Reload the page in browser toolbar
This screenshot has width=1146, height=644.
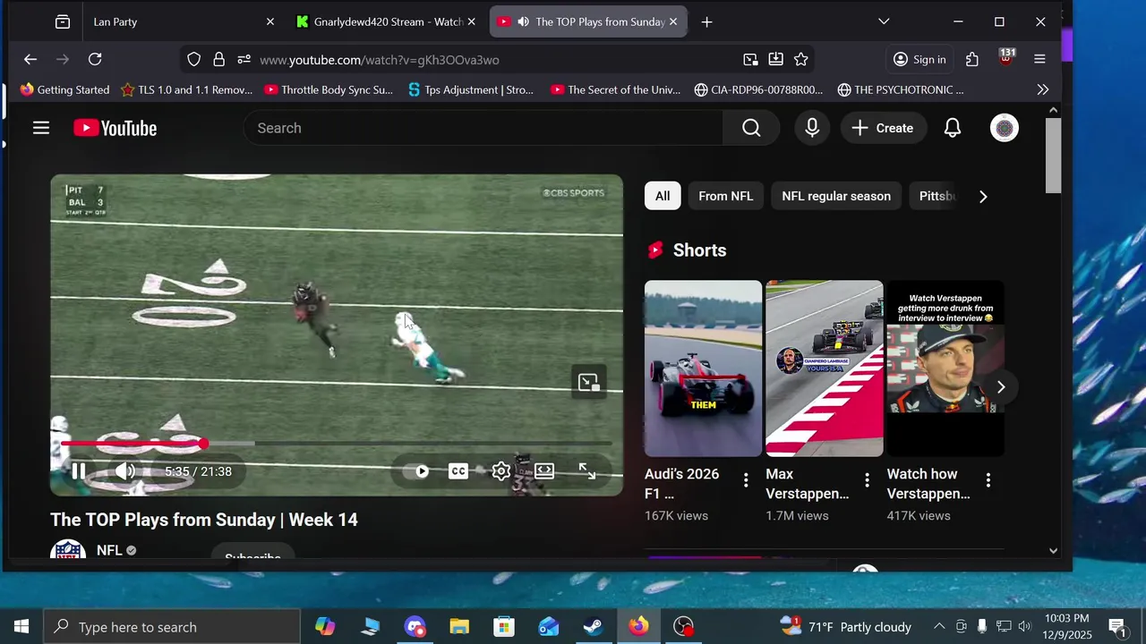pyautogui.click(x=95, y=59)
